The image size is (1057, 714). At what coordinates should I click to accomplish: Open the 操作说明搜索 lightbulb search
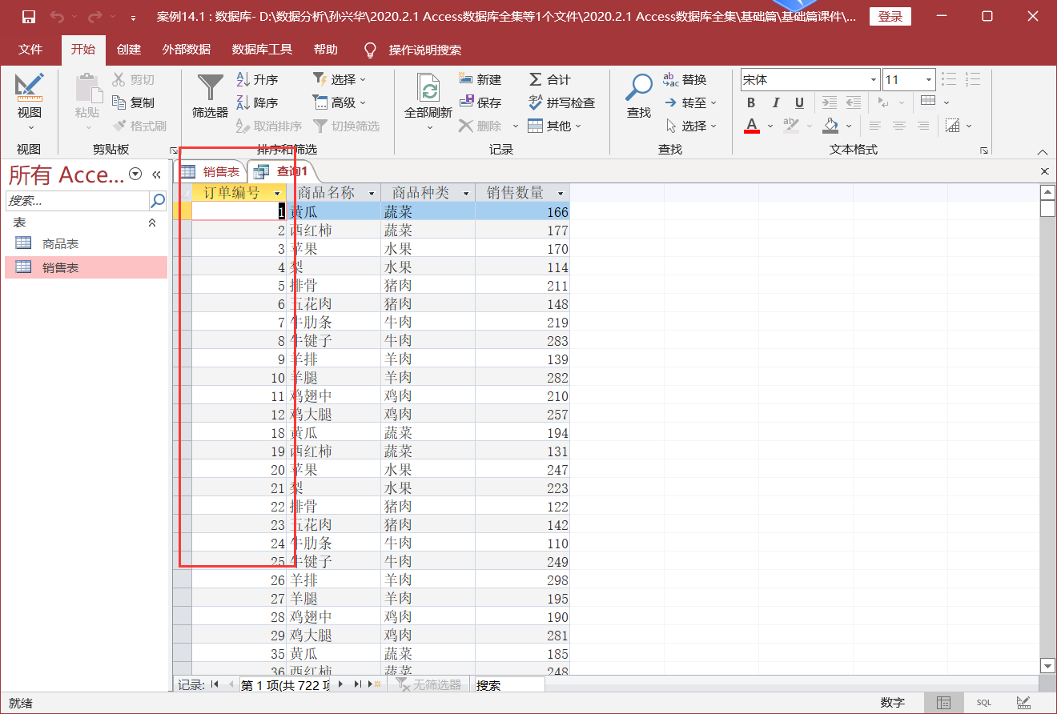(370, 50)
